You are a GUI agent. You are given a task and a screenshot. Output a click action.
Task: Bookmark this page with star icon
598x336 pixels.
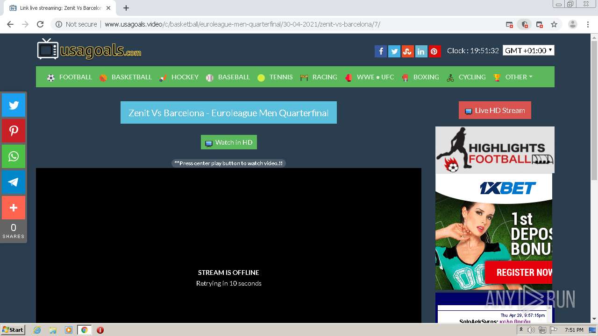tap(554, 24)
